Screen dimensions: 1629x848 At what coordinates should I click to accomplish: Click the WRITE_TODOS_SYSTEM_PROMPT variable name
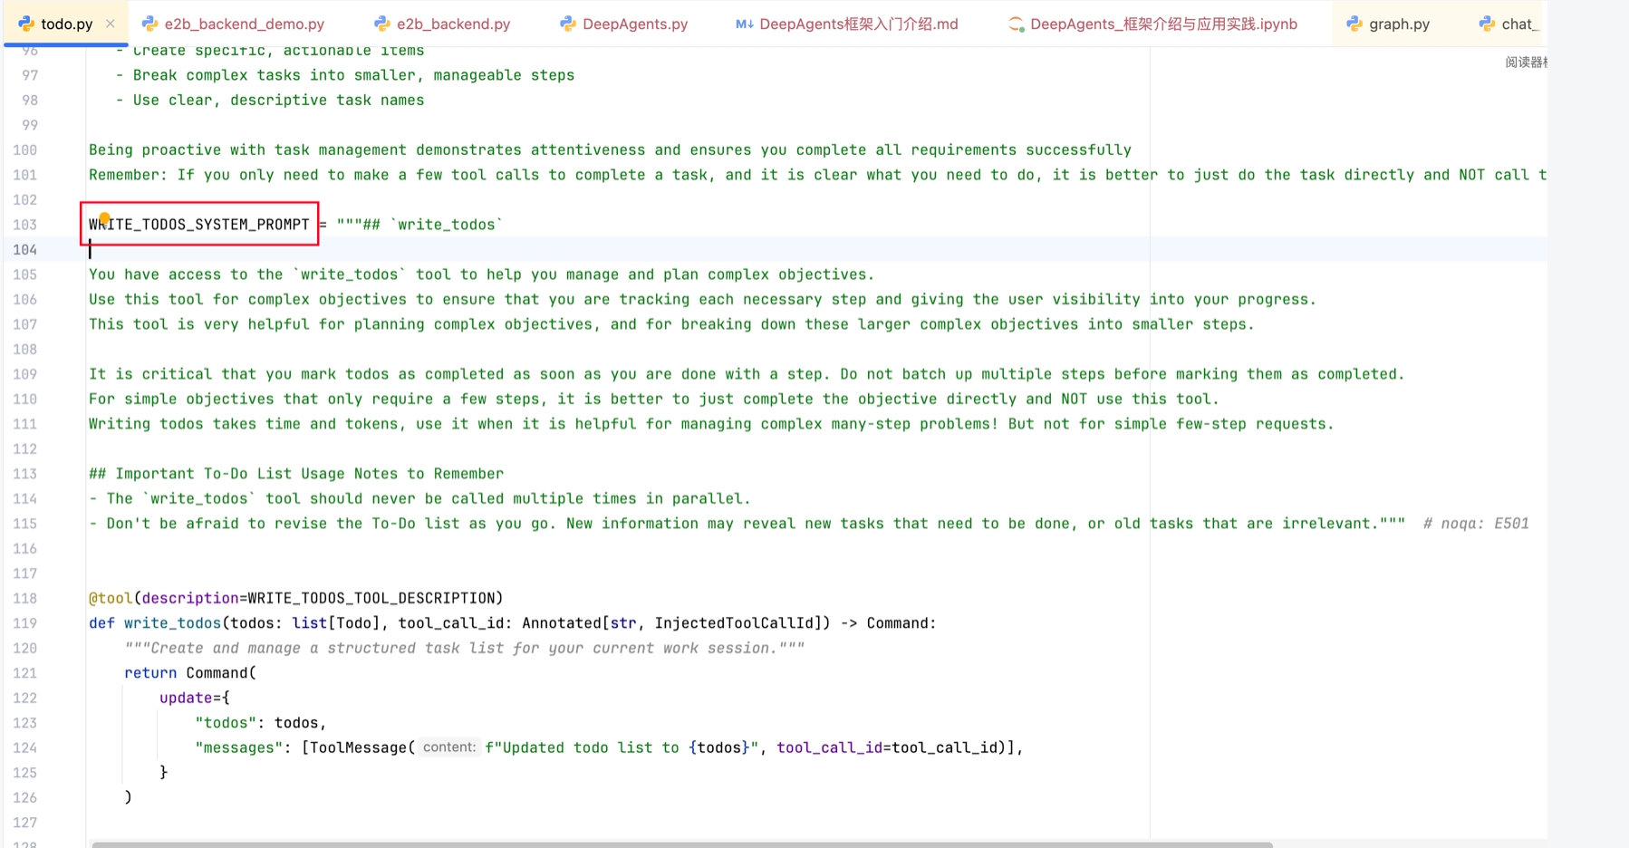click(199, 225)
